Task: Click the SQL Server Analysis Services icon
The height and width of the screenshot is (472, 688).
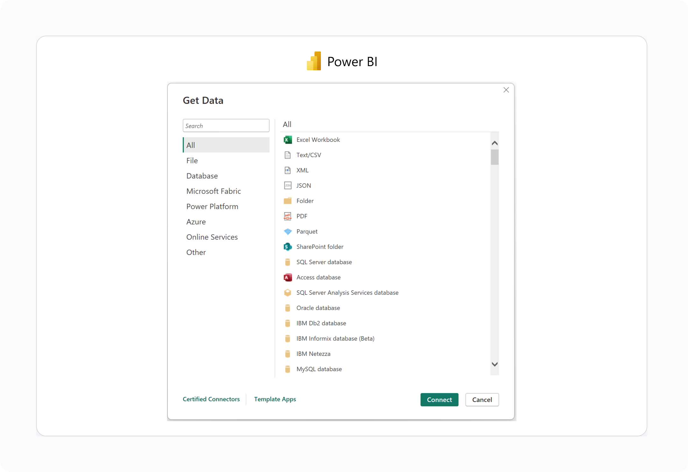Action: 287,293
